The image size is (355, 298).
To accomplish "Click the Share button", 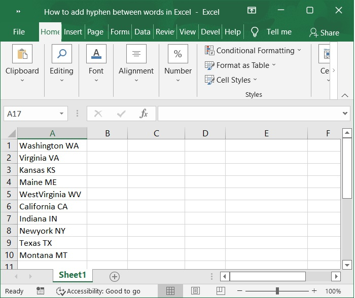I will (324, 32).
